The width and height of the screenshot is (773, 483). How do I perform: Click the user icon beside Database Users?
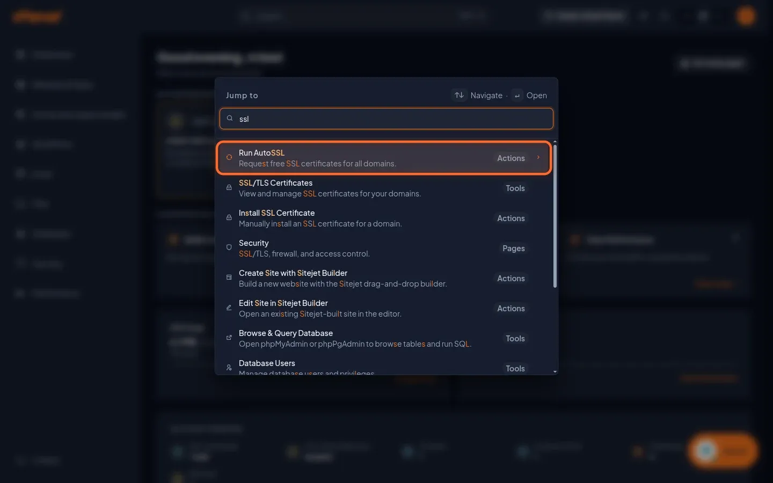click(229, 368)
